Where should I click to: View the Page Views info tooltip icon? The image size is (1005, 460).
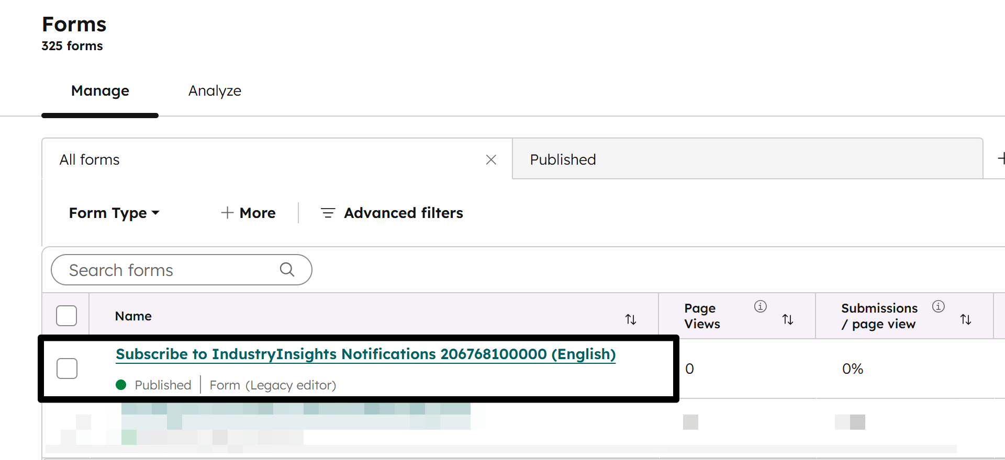[761, 307]
